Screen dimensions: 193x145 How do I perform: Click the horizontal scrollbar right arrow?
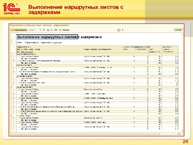tap(180, 134)
